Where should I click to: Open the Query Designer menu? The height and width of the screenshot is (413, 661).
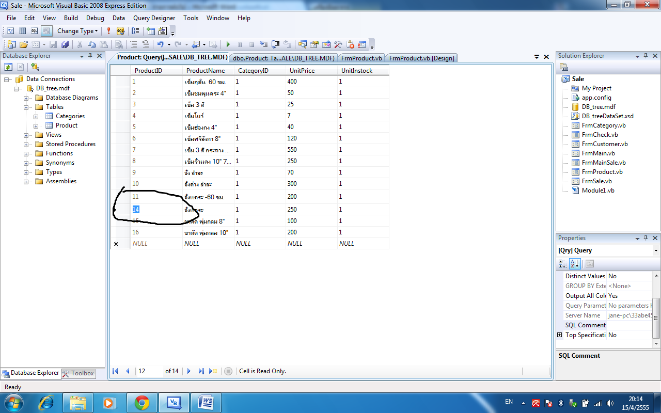pyautogui.click(x=154, y=18)
